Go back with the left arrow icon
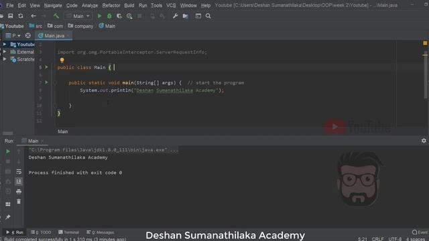429x241 pixels. (33, 16)
